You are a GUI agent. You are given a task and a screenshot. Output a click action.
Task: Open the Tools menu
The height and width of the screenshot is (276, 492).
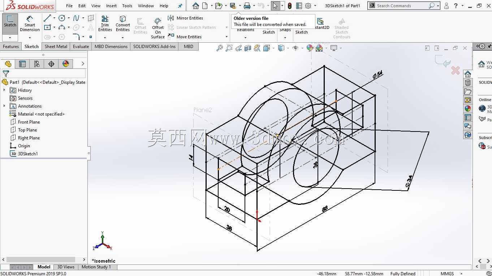click(127, 6)
